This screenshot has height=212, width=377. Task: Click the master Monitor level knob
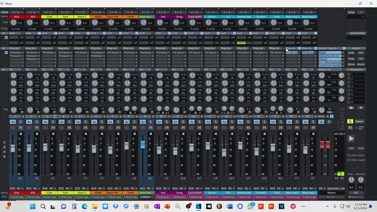coord(361,180)
